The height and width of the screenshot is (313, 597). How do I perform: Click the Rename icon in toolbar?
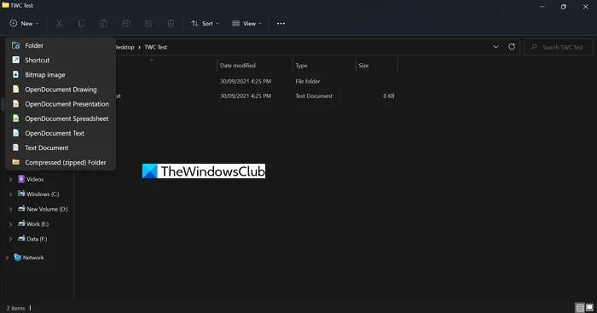point(126,24)
